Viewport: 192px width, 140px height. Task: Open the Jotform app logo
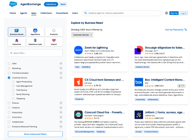point(139,115)
